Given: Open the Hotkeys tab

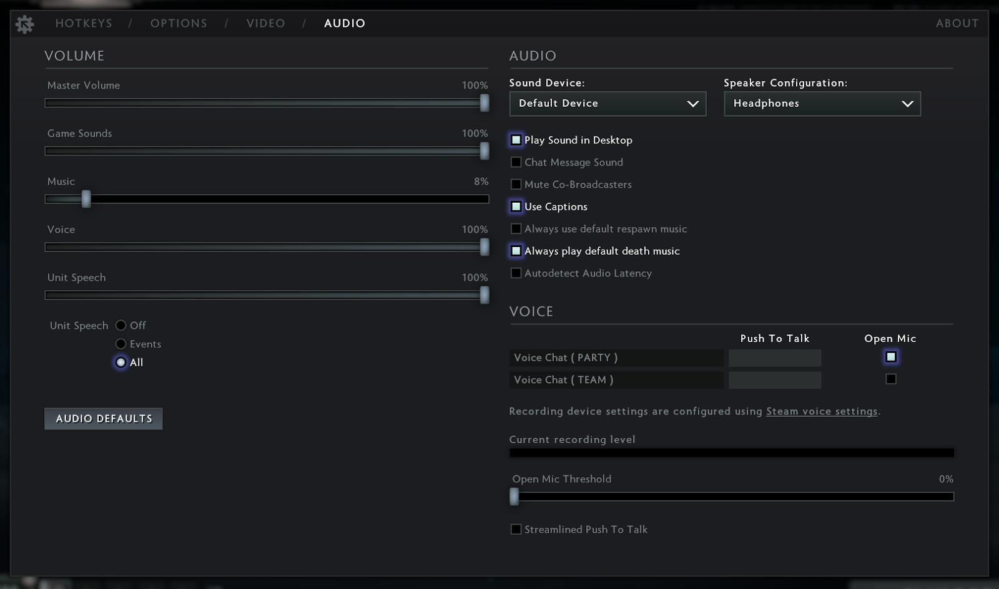Looking at the screenshot, I should [x=84, y=24].
